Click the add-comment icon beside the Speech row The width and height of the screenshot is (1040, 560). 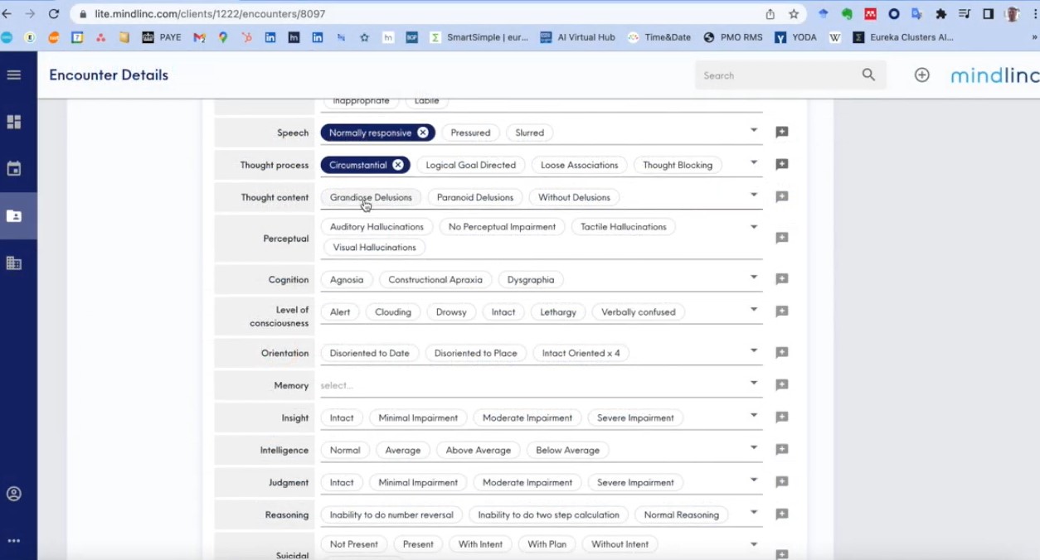point(780,131)
